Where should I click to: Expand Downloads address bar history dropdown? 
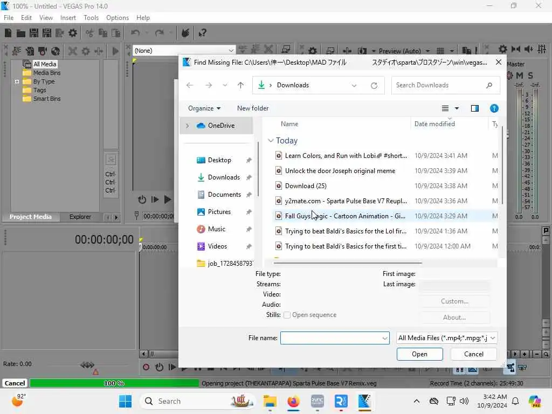(354, 85)
